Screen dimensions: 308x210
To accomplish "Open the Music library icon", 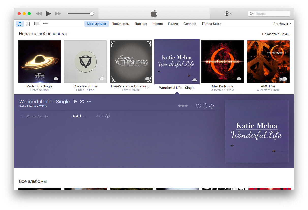I will click(20, 24).
